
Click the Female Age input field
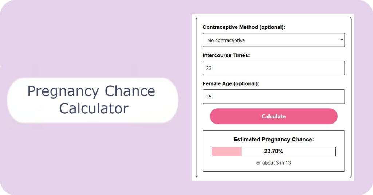[274, 97]
